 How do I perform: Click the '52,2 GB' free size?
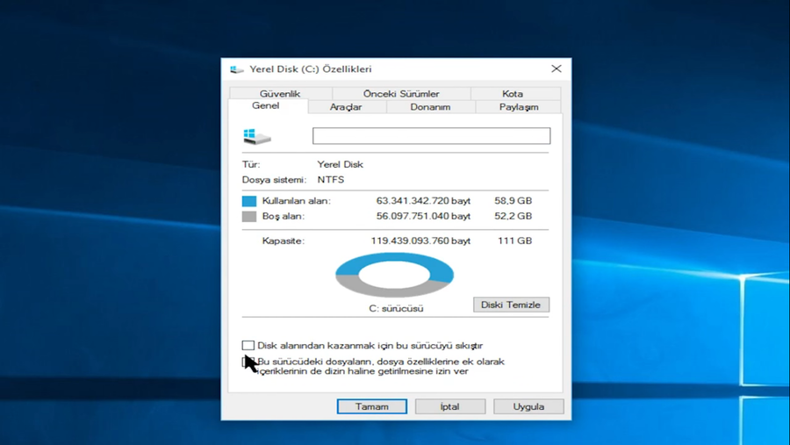(513, 216)
